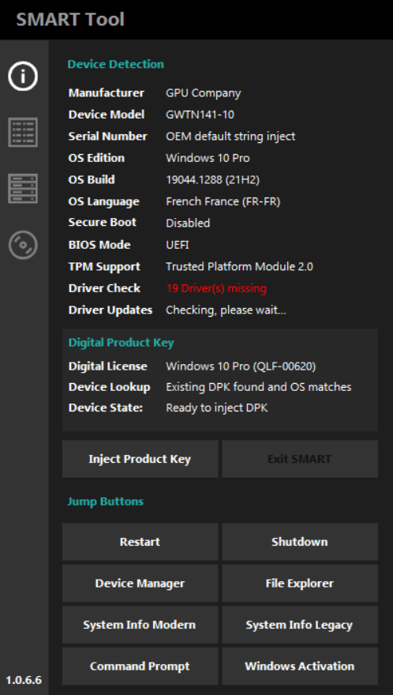Open the grid list sidebar icon
The image size is (393, 695).
23,132
